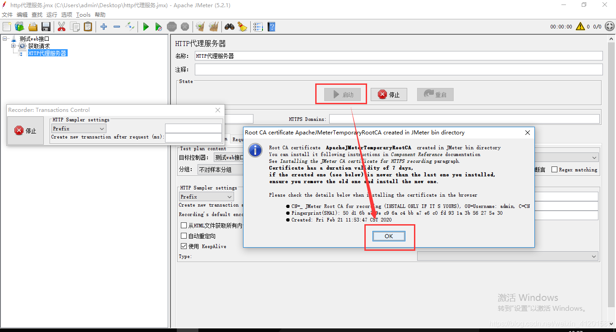The width and height of the screenshot is (616, 332).
Task: Click the flask icon of 测试web接口
Action: [14, 39]
